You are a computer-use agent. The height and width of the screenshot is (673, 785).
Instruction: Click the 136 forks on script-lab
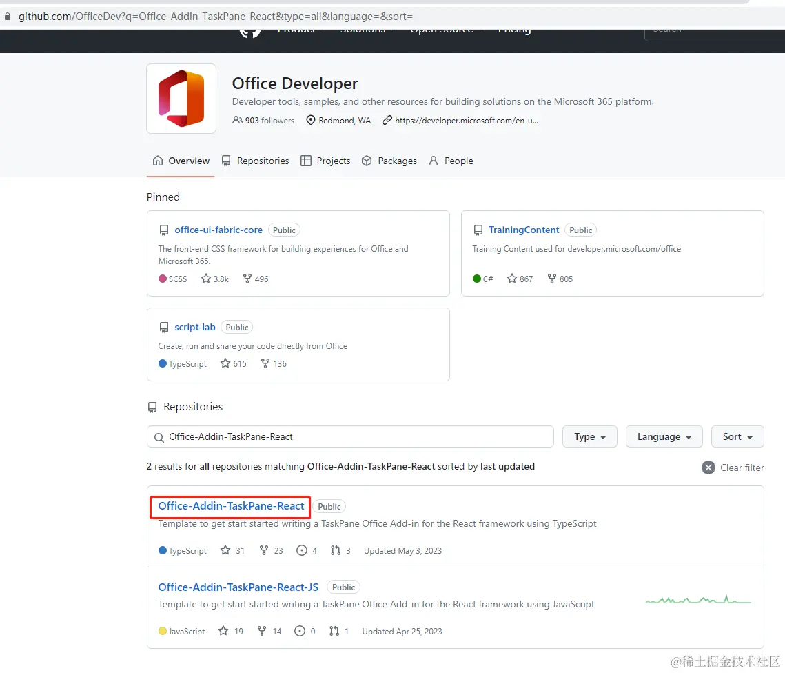point(274,363)
